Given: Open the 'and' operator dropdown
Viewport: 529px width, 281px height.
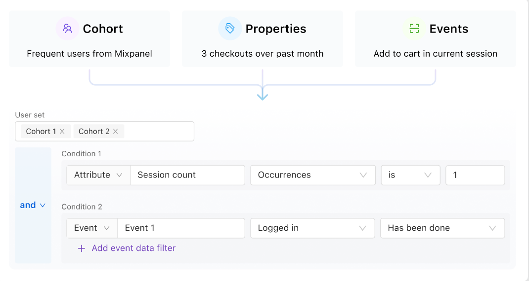Looking at the screenshot, I should tap(33, 205).
